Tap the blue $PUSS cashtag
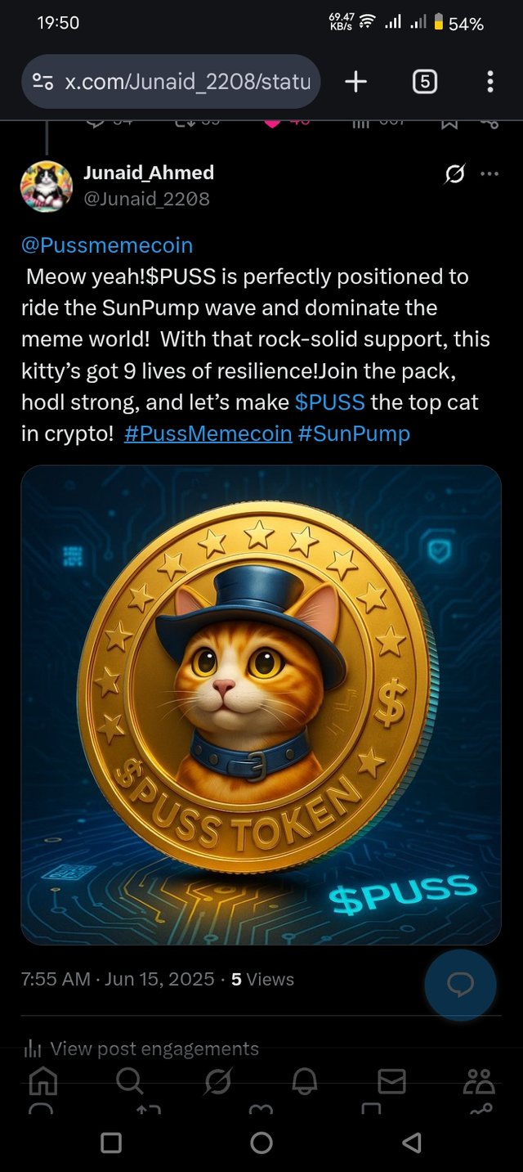The height and width of the screenshot is (1172, 523). (x=330, y=402)
